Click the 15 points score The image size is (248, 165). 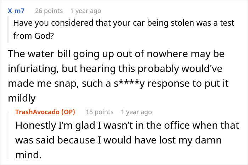pos(100,112)
